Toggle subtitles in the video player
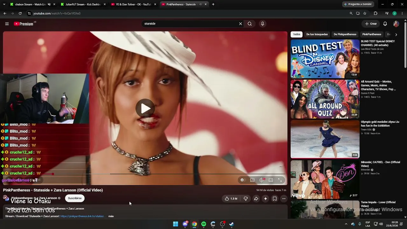 [x=252, y=180]
